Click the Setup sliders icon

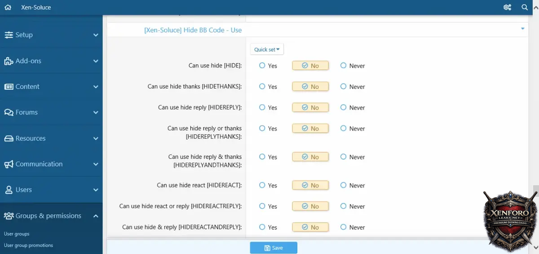click(9, 35)
